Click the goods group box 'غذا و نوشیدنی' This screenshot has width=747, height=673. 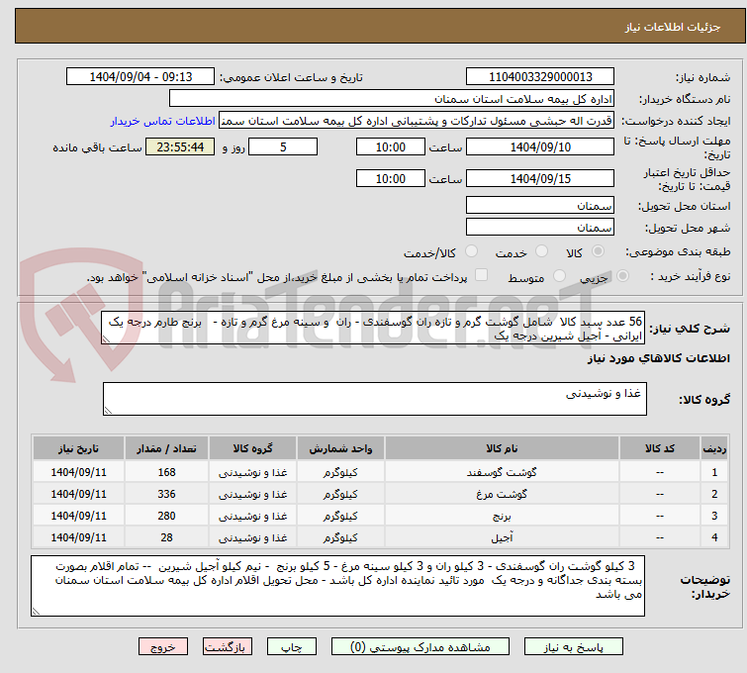(374, 399)
